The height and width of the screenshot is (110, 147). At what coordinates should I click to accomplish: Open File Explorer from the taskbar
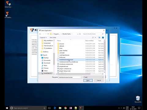[x=60, y=108]
